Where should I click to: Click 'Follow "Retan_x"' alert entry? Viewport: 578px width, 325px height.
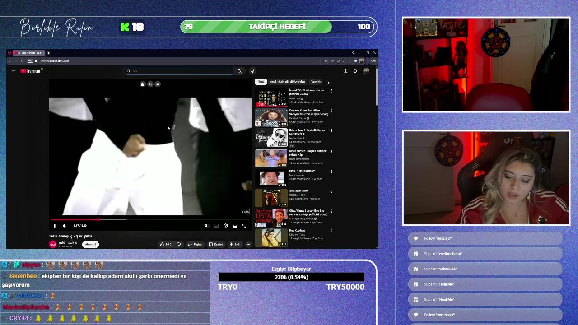point(485,238)
